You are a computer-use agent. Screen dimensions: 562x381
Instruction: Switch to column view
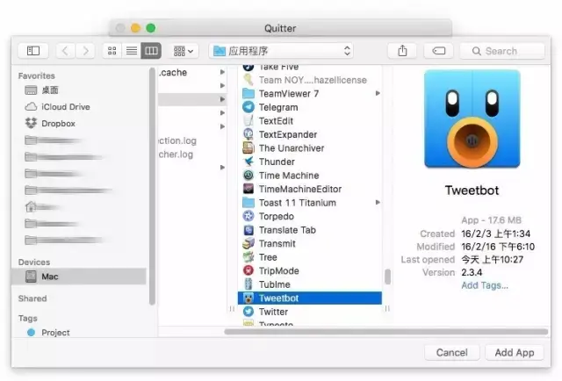(151, 51)
